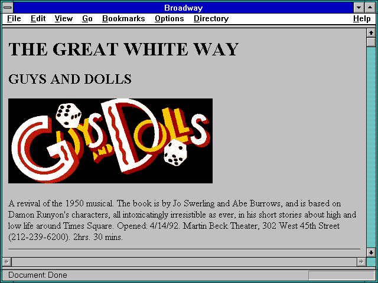Click the Guys and Dolls logo image
Image resolution: width=378 pixels, height=283 pixels.
click(x=110, y=141)
